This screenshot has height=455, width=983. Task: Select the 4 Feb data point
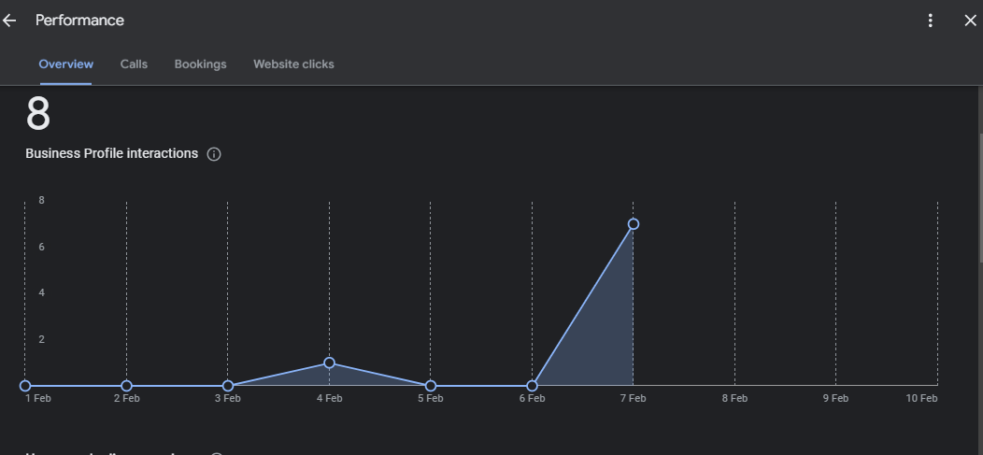pos(329,363)
